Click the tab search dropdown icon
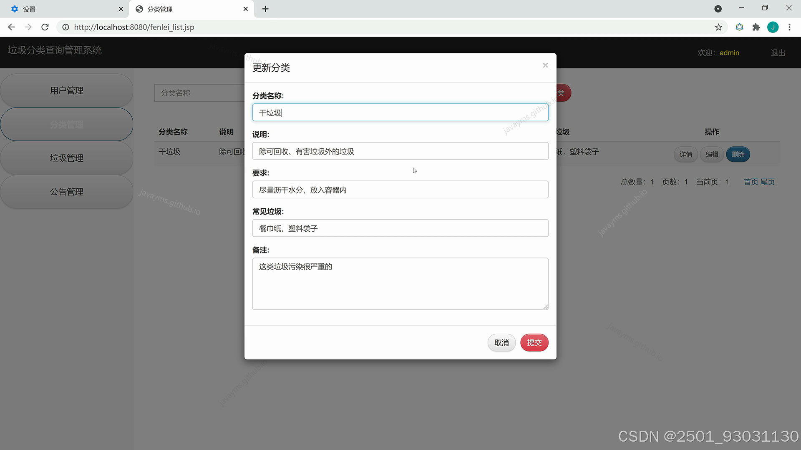The image size is (801, 450). pyautogui.click(x=718, y=9)
